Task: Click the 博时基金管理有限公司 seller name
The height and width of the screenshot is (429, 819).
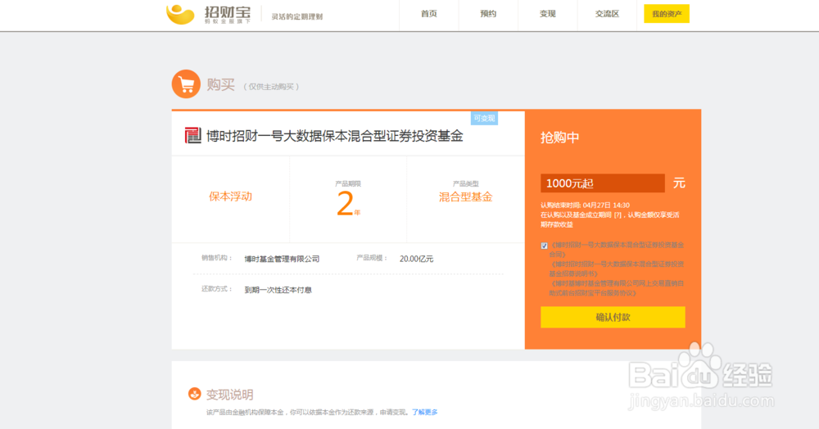Action: pos(282,259)
